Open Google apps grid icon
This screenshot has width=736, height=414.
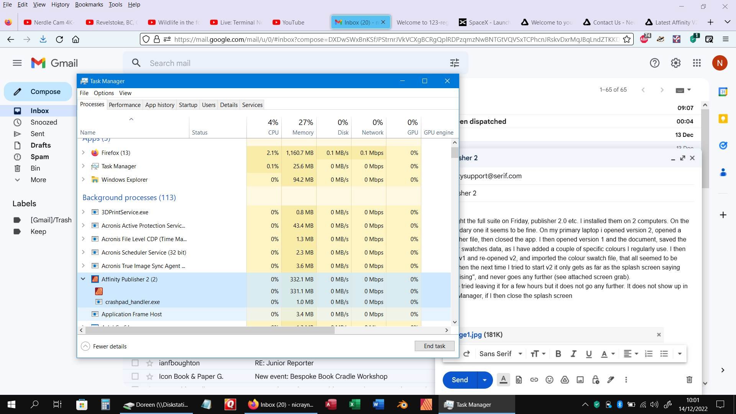[697, 63]
